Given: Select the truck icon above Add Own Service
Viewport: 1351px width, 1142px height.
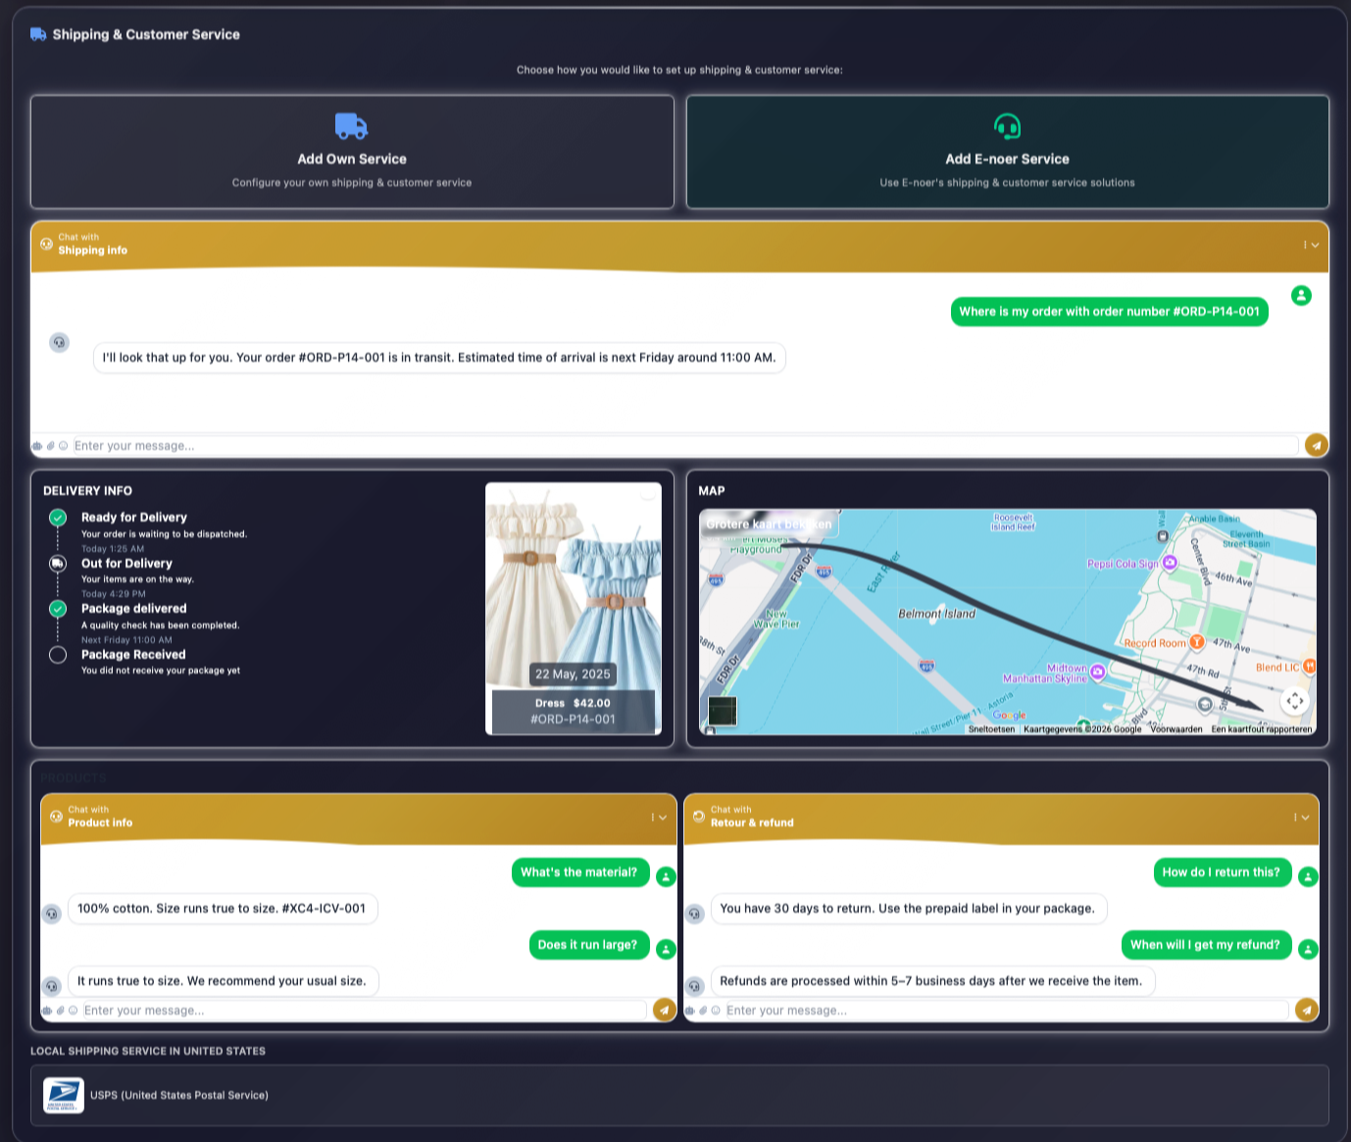Looking at the screenshot, I should point(351,125).
